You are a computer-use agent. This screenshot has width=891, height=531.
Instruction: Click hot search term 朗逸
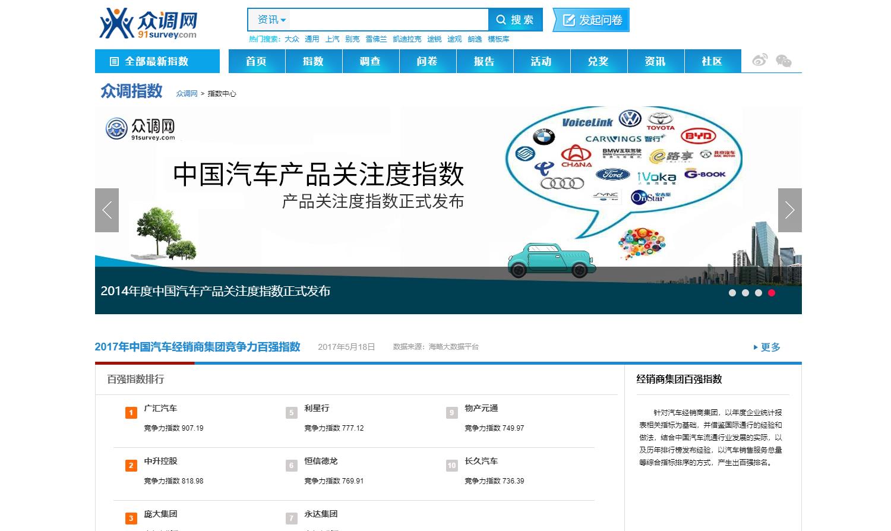point(475,39)
